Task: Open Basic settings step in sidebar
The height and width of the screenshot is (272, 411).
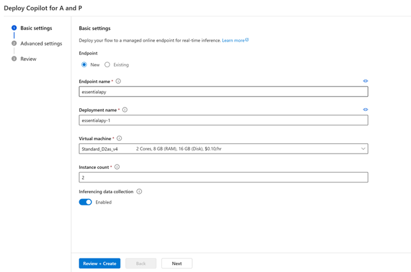Action: [x=36, y=28]
